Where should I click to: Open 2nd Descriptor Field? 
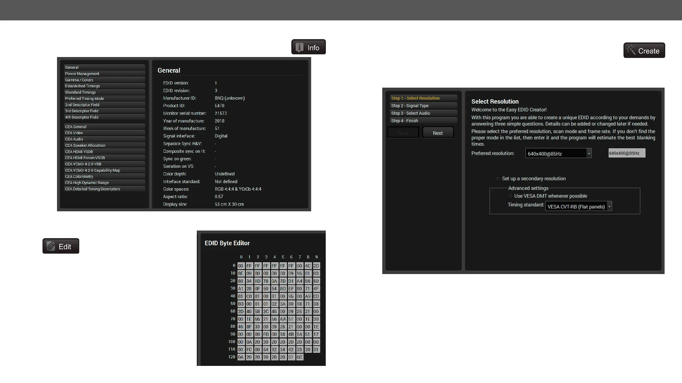tap(104, 105)
